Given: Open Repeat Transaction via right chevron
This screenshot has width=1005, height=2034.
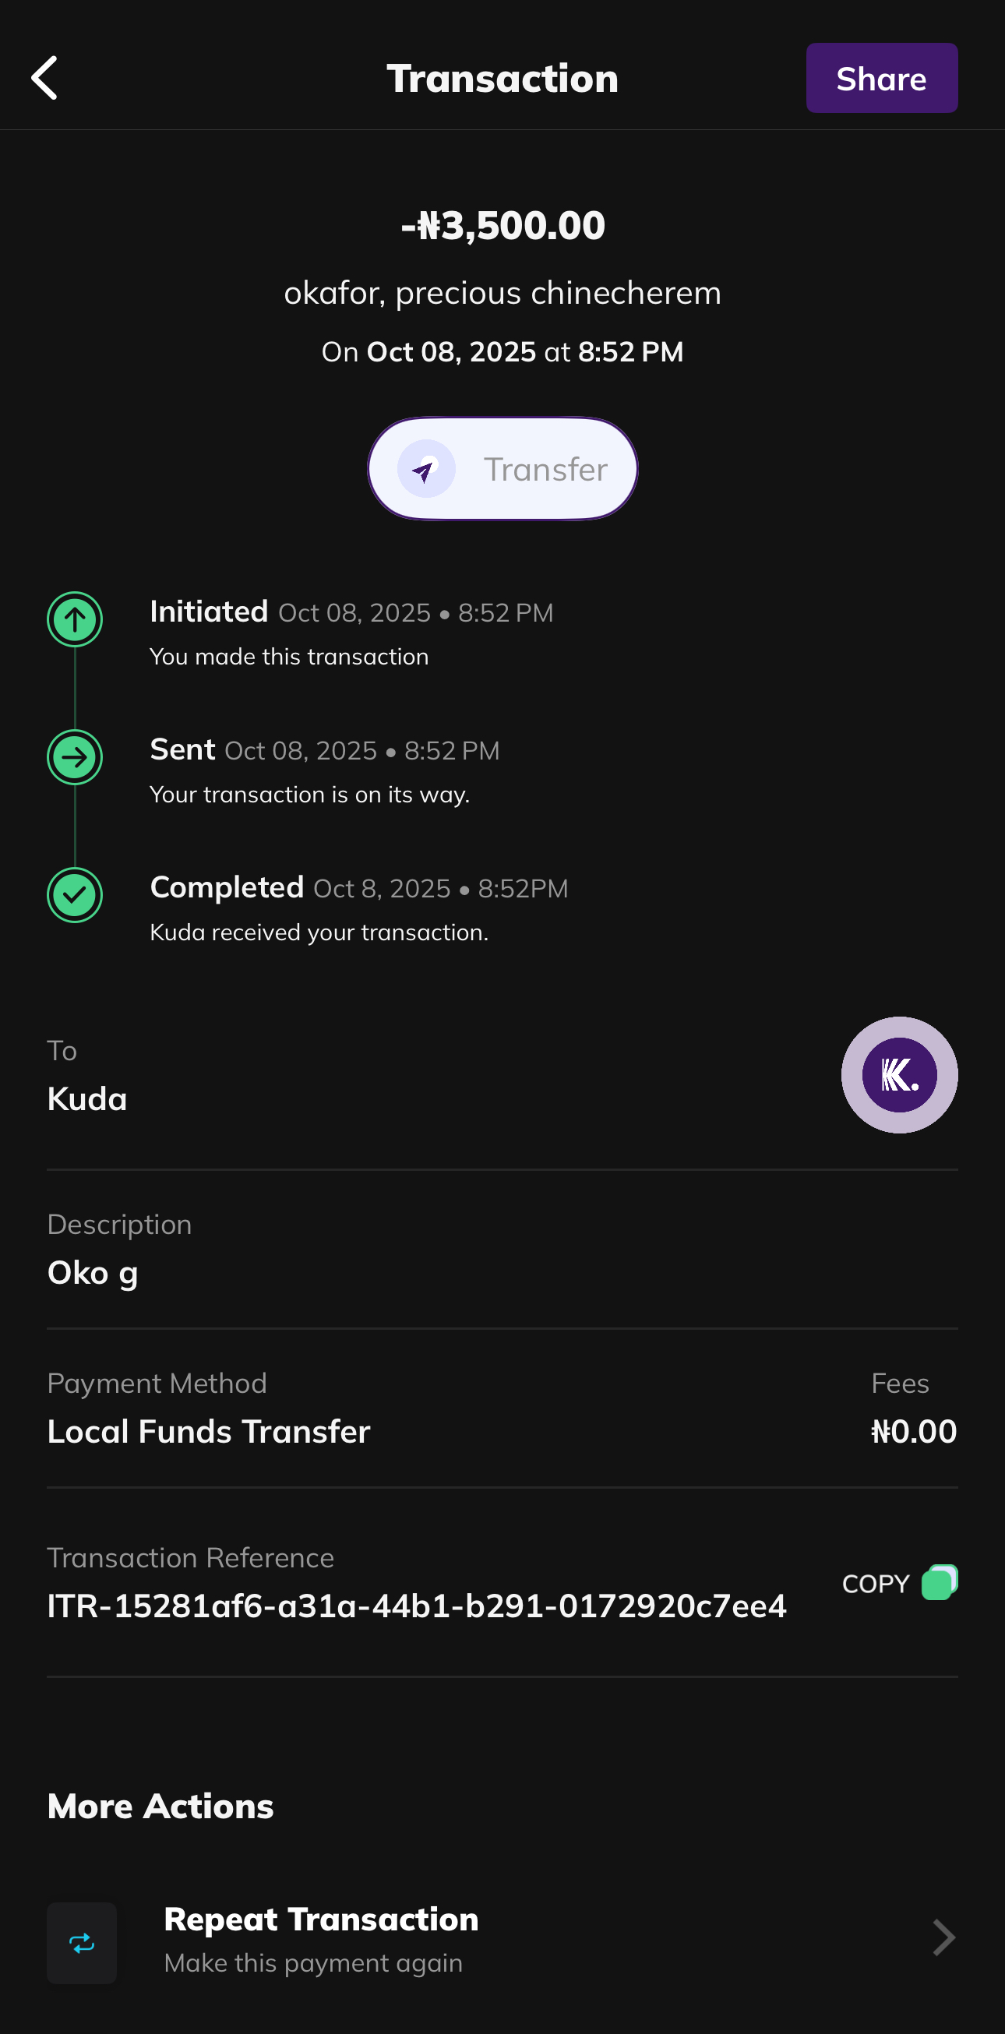Looking at the screenshot, I should 943,1937.
